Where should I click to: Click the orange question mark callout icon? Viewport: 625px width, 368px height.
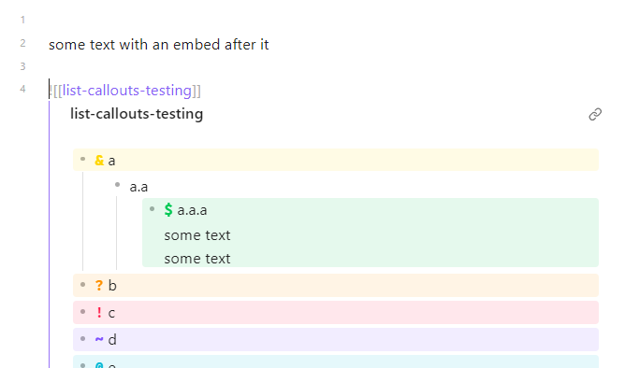click(x=99, y=285)
